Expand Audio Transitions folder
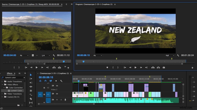 (x=2, y=81)
